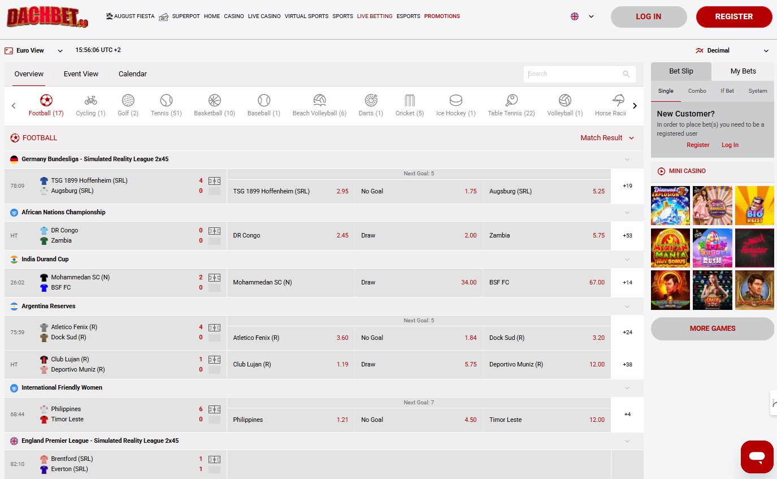Viewport: 777px width, 479px height.
Task: Open the red live chat bubble
Action: pos(757,456)
